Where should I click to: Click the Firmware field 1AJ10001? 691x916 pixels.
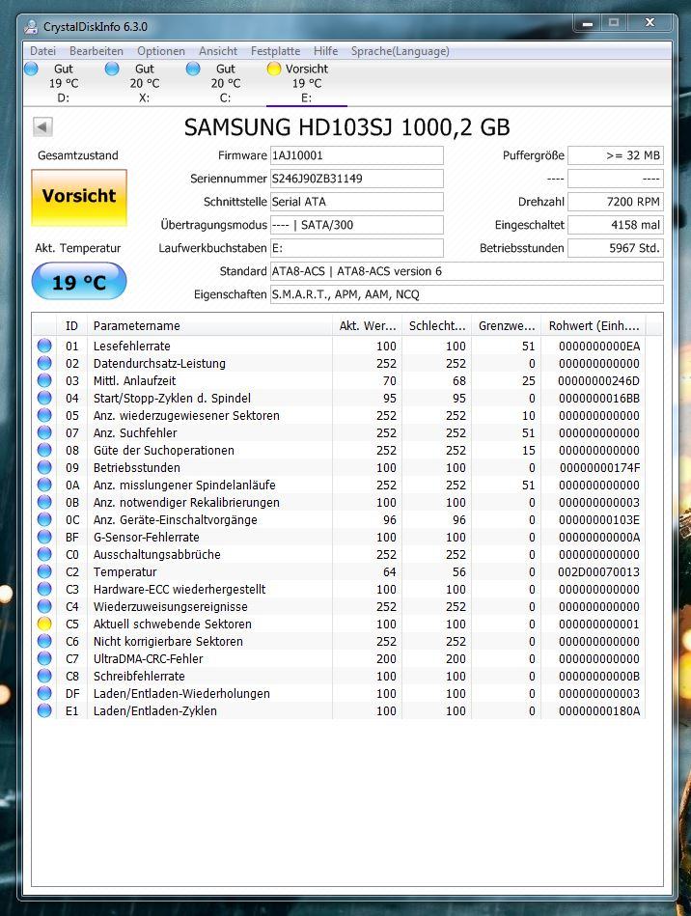[357, 155]
